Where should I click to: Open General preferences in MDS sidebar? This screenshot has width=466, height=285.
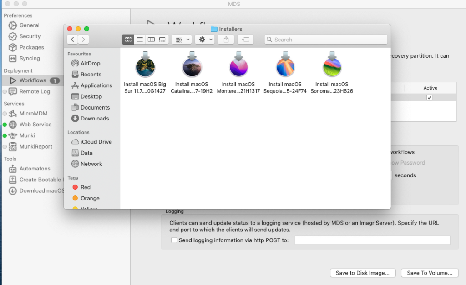(24, 25)
